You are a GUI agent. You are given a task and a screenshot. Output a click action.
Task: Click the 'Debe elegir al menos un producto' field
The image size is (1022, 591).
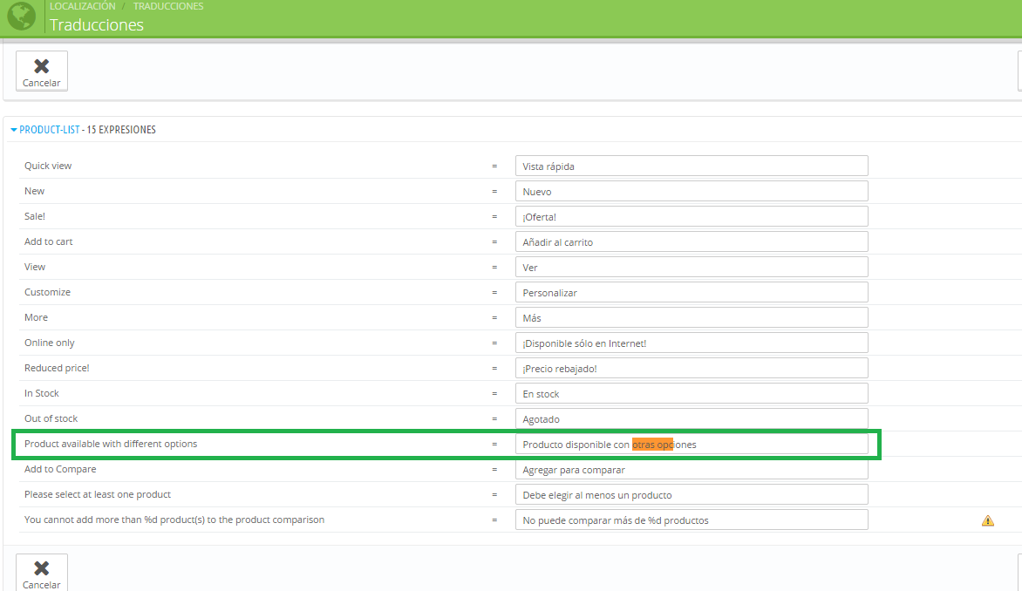pyautogui.click(x=691, y=494)
